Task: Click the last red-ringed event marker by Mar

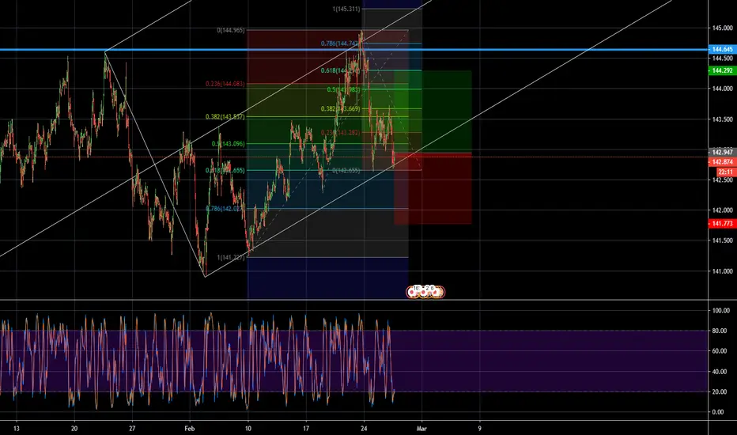Action: click(437, 292)
